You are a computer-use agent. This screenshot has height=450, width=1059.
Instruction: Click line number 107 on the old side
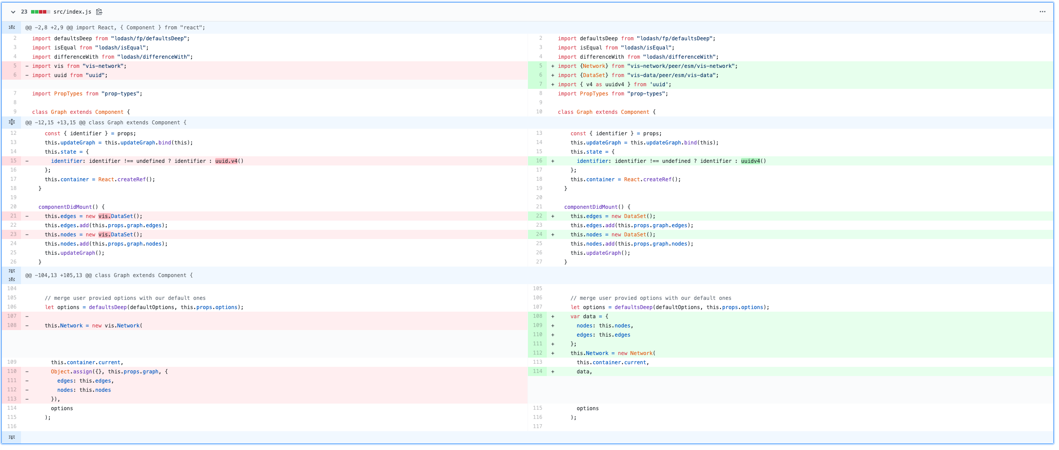pyautogui.click(x=12, y=316)
